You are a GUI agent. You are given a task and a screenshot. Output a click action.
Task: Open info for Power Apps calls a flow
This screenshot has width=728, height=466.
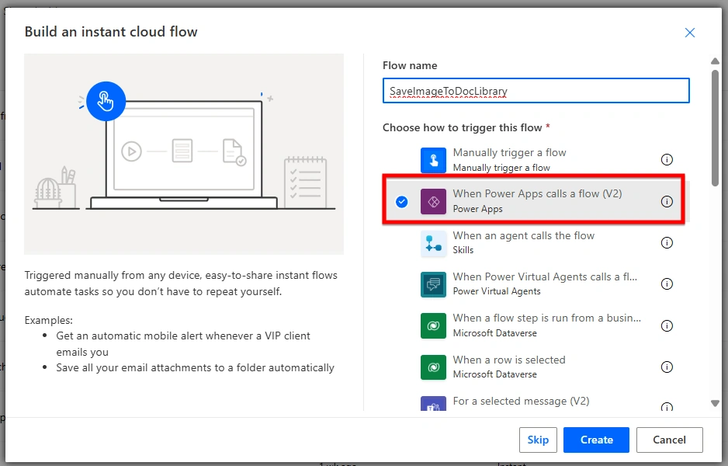(x=667, y=201)
